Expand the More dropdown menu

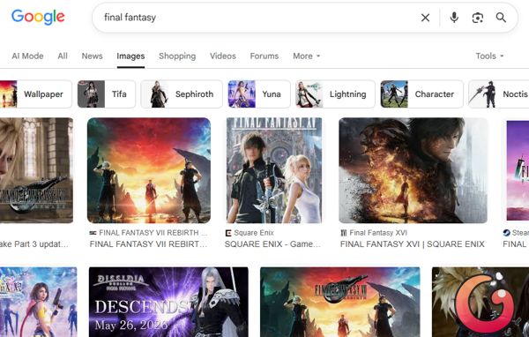306,56
